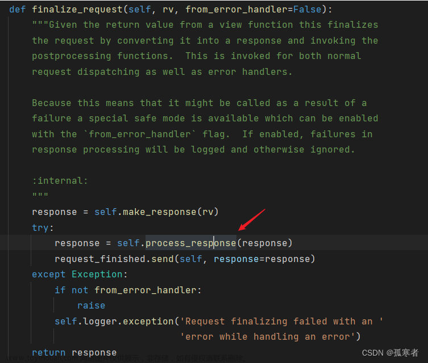Screen dimensions: 428x363
Task: Click the `from_error_handler` text in the docstring
Action: (139, 134)
